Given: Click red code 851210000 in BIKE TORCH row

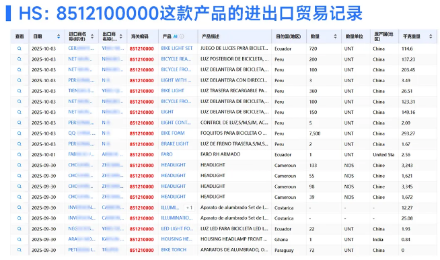Looking at the screenshot, I should (x=142, y=250).
